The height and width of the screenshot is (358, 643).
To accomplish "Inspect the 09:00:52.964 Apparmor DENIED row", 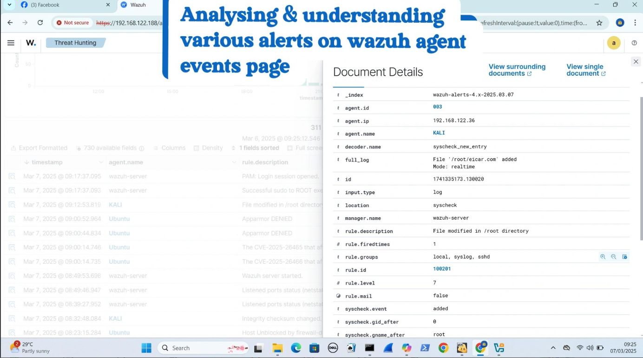I will (12, 219).
